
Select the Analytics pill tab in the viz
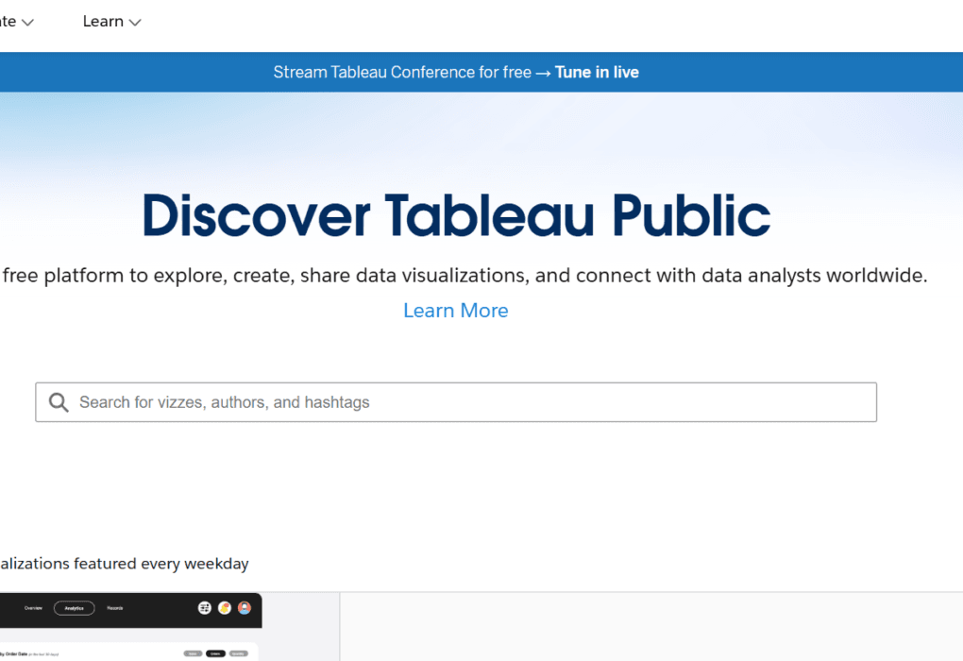point(75,608)
